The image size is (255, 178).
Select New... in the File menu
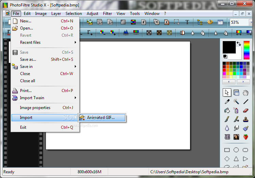(x=44, y=21)
